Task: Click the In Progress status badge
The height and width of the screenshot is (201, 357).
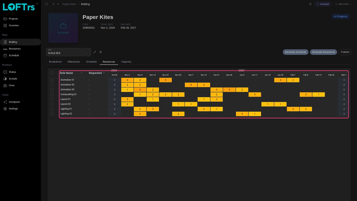Action: [341, 16]
